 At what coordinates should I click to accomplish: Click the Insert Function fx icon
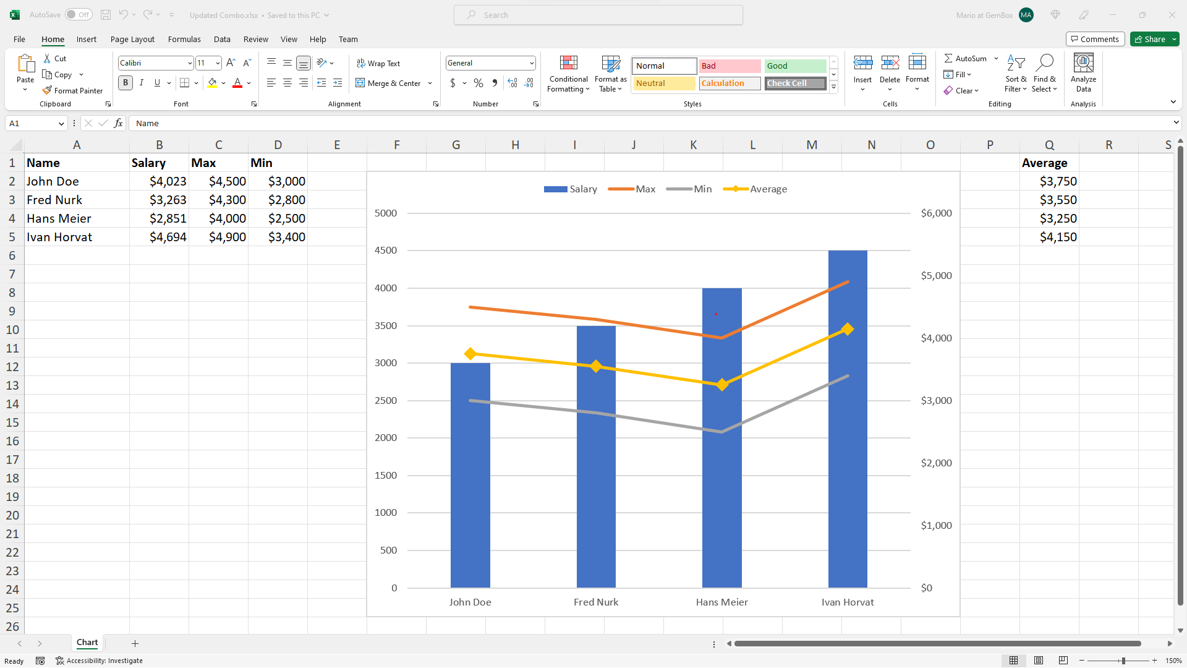[x=119, y=123]
